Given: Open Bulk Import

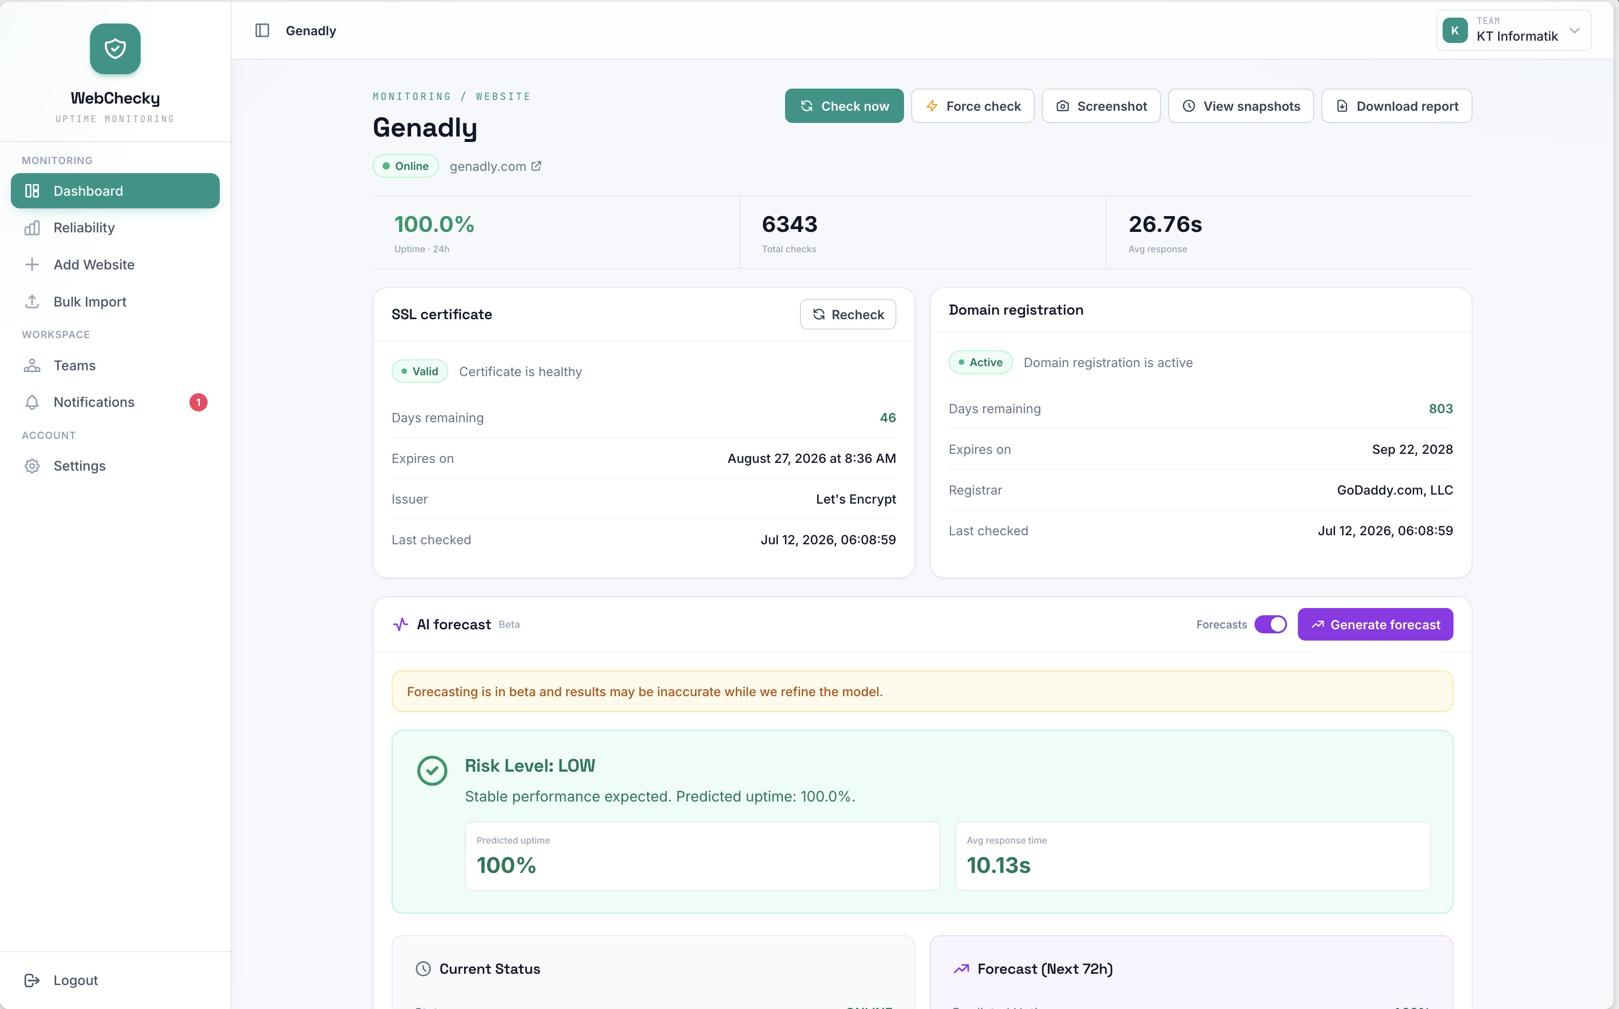Looking at the screenshot, I should pos(115,302).
